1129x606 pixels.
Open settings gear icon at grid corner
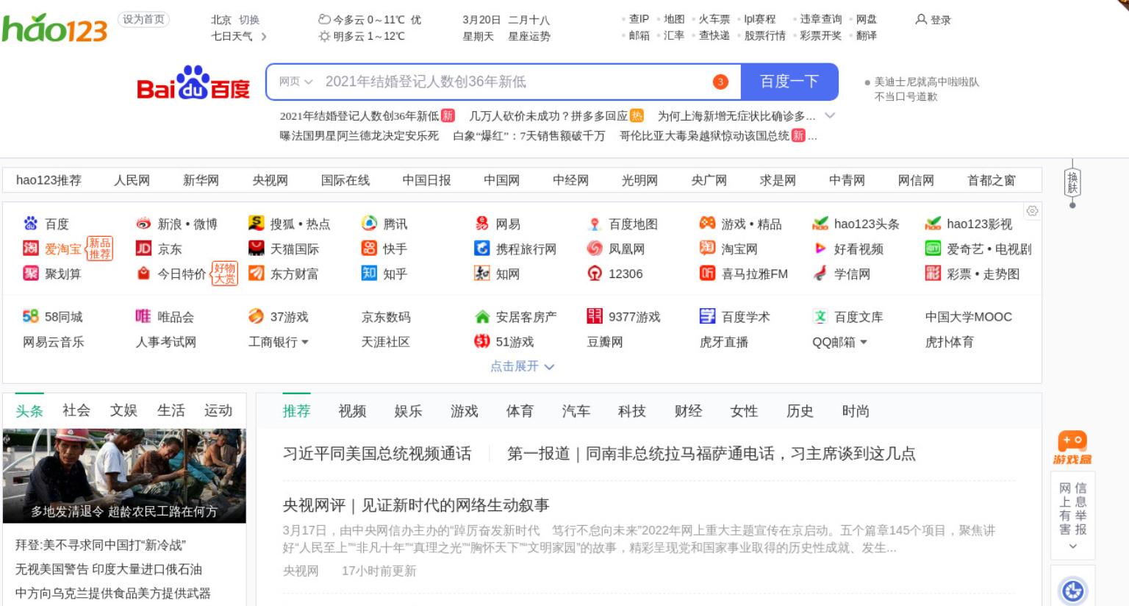(1032, 211)
